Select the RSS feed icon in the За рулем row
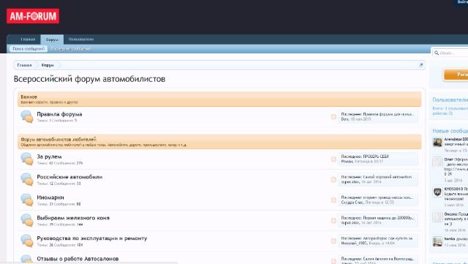This screenshot has height=264, width=468. [333, 159]
